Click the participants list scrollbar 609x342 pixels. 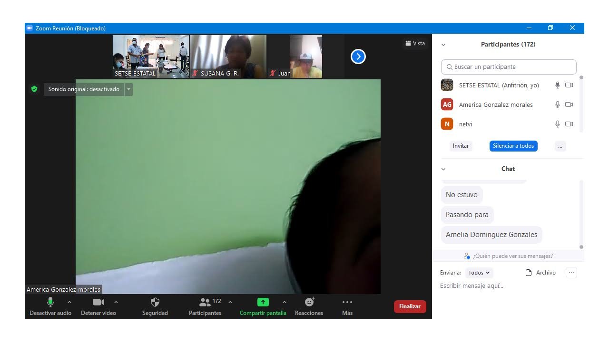581,103
